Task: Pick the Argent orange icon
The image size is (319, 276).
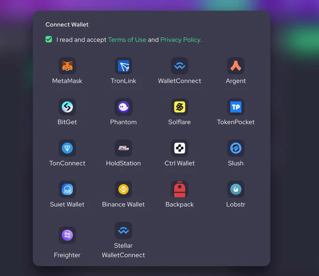Action: (x=236, y=66)
